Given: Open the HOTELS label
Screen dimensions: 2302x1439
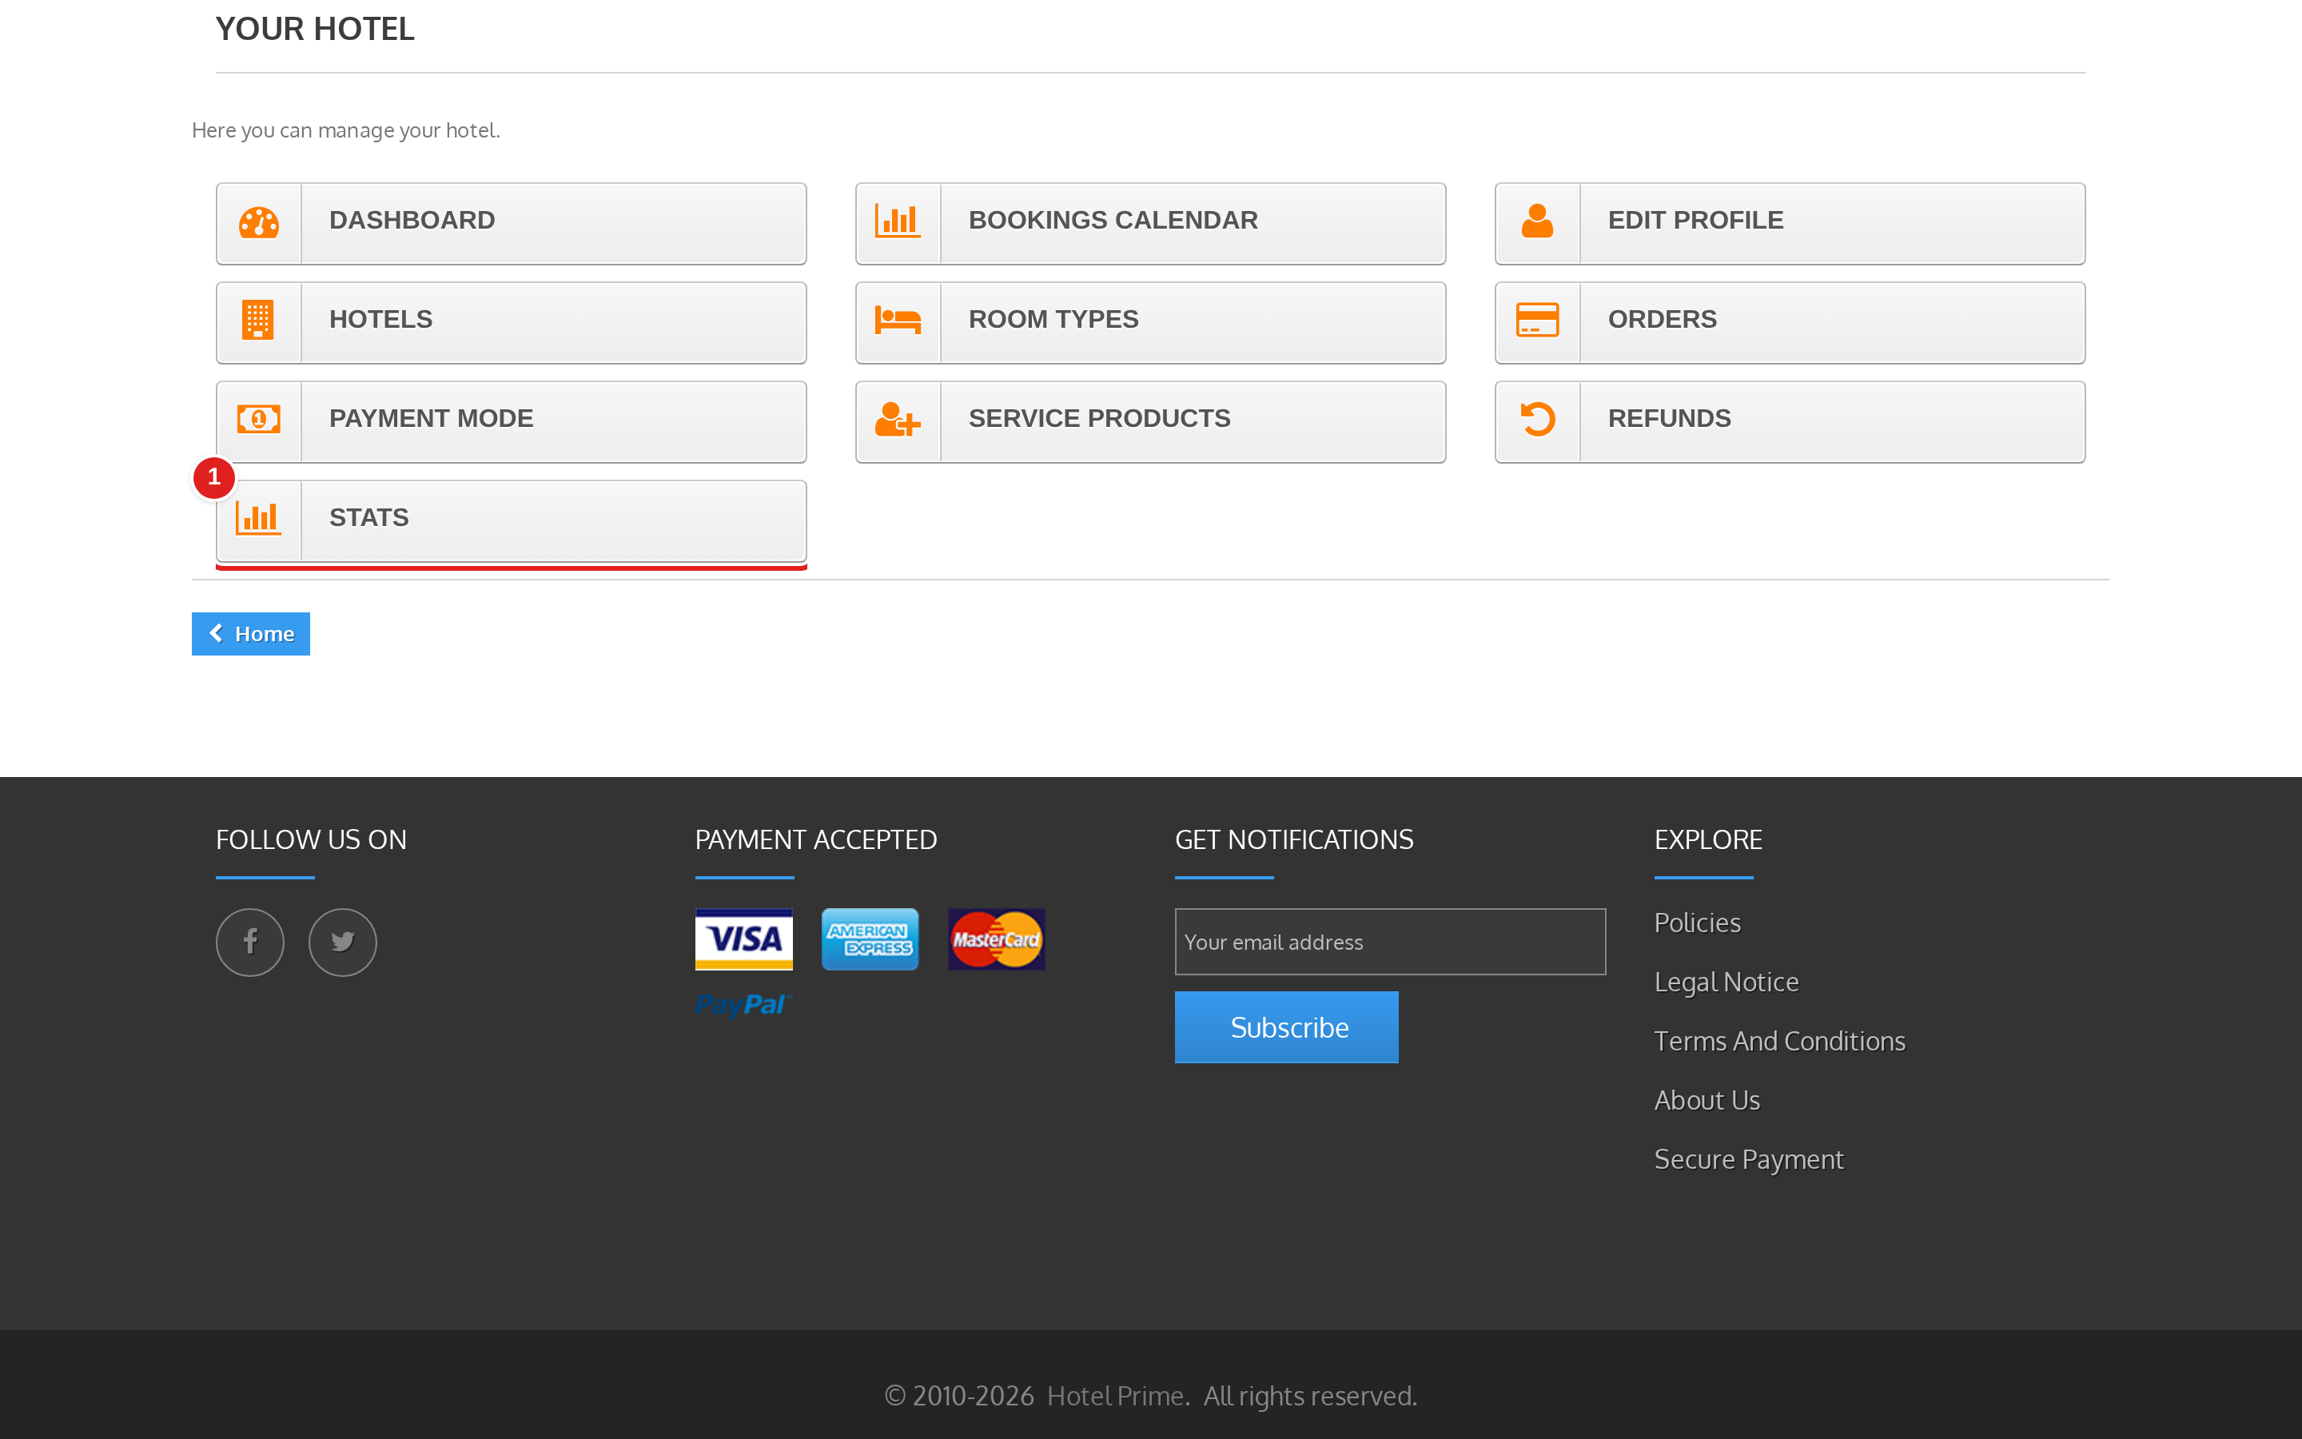Looking at the screenshot, I should (380, 319).
